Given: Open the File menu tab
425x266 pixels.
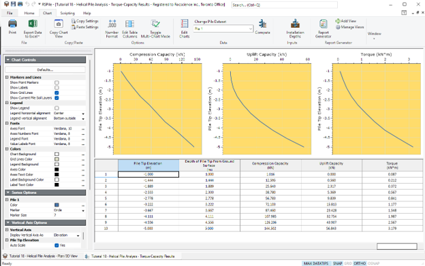Looking at the screenshot, I should click(10, 13).
